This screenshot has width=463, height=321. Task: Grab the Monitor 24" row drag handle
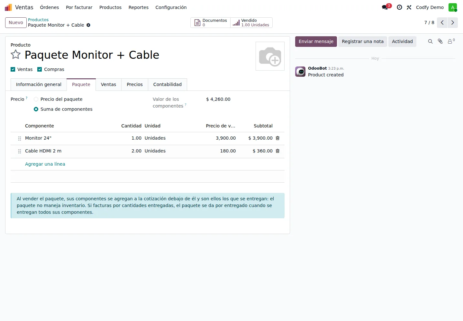click(20, 138)
